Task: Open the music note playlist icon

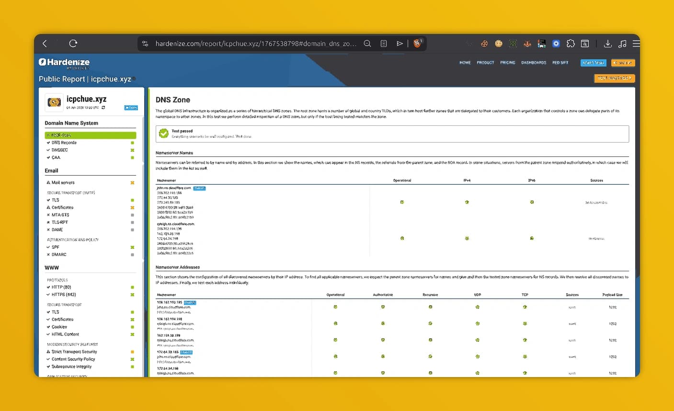Action: (622, 44)
